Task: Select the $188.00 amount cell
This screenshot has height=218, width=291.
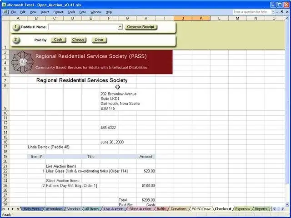Action: tap(146, 186)
